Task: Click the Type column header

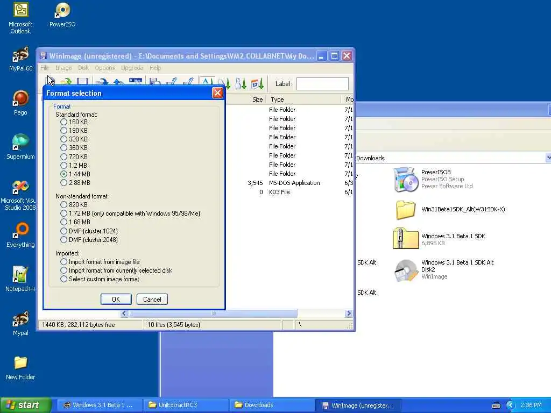Action: [x=303, y=99]
